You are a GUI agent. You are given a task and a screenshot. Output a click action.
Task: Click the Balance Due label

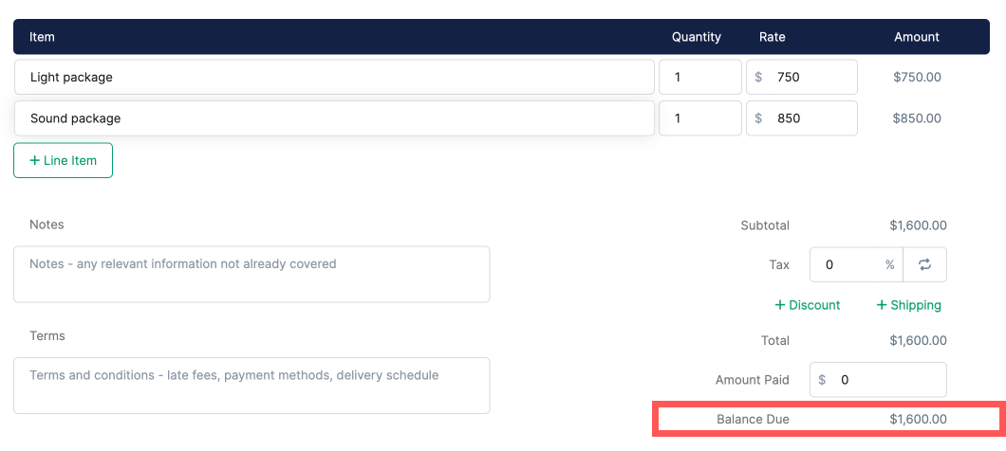[754, 420]
